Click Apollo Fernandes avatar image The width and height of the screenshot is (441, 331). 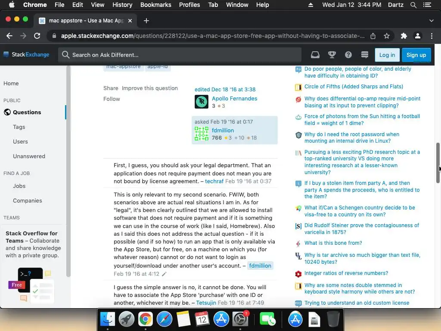coord(202,102)
